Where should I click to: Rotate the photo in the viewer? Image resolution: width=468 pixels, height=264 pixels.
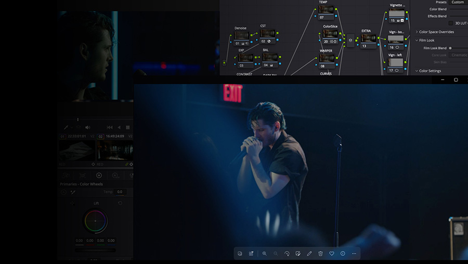click(x=287, y=254)
